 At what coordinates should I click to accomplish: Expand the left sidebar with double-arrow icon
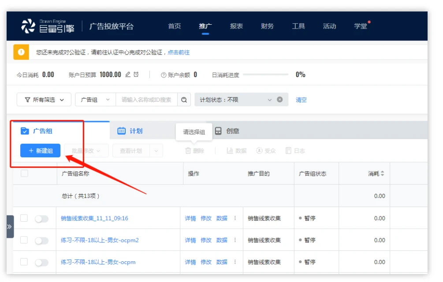click(x=10, y=226)
